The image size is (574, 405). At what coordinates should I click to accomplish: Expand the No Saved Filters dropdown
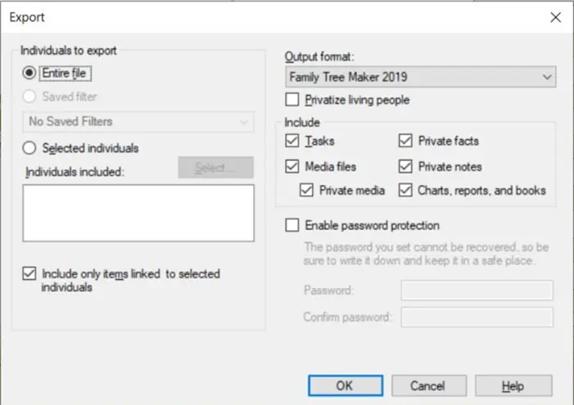(x=138, y=122)
